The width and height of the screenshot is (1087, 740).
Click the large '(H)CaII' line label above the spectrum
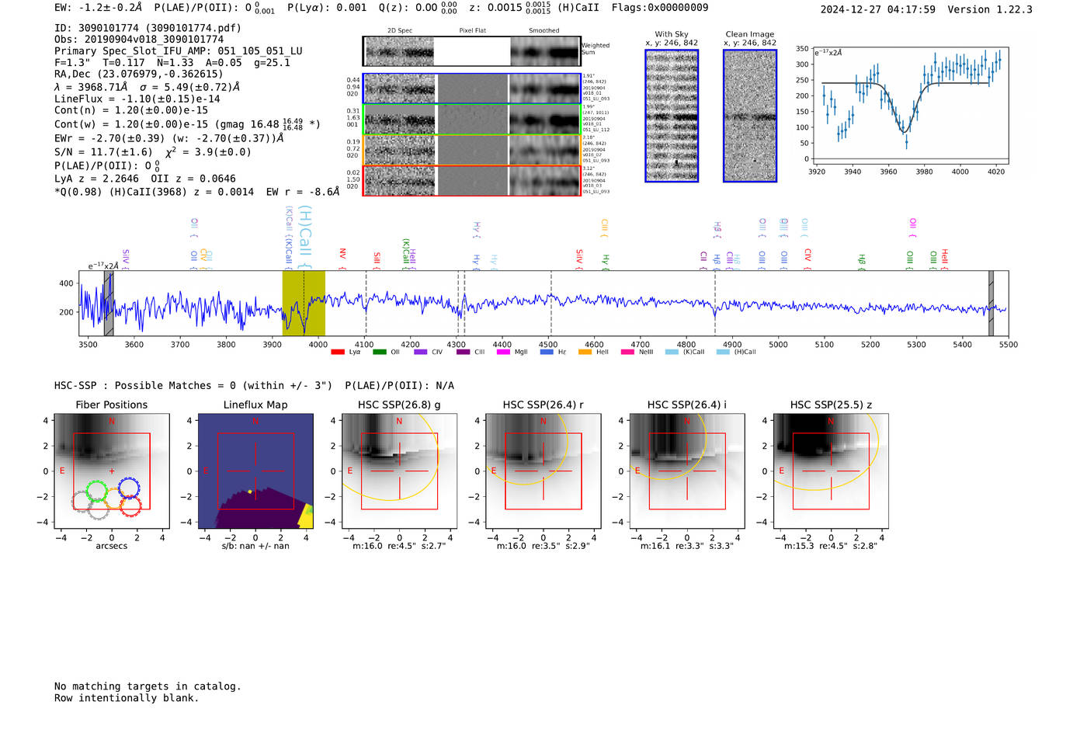point(305,237)
